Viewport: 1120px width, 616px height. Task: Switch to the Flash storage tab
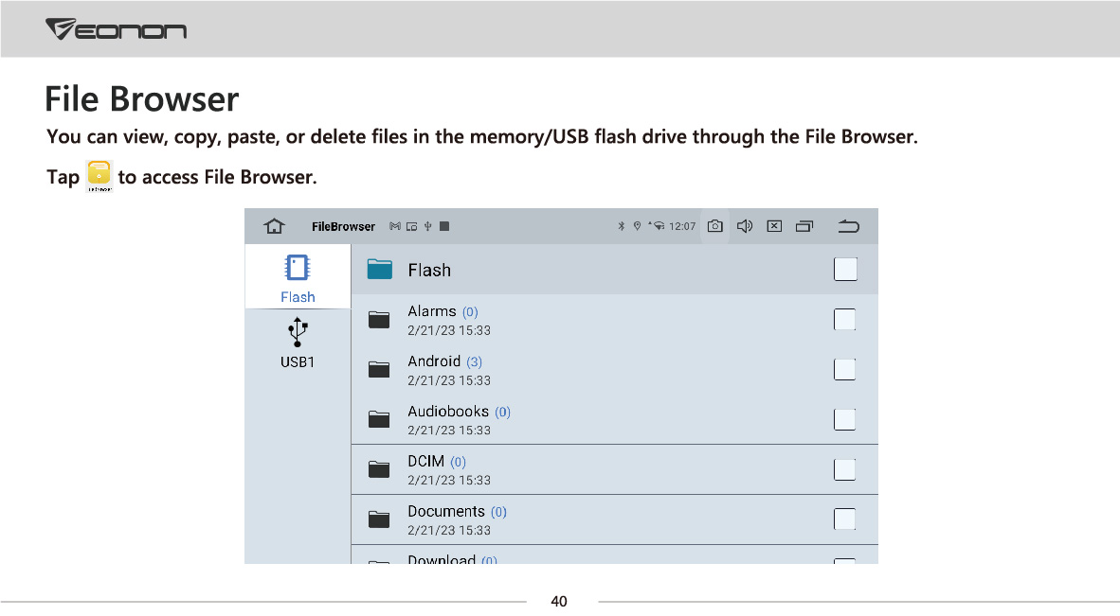coord(298,278)
